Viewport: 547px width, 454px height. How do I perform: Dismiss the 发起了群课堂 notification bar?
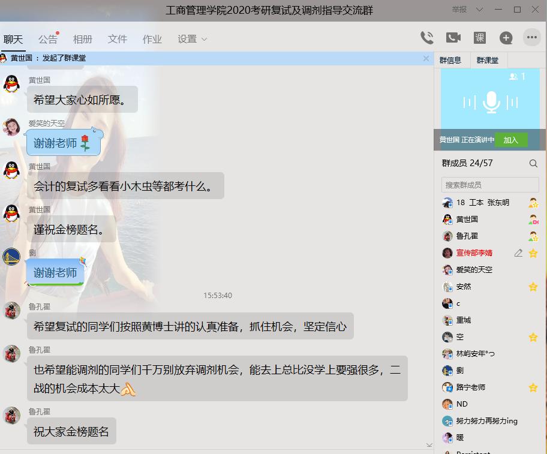coord(426,59)
